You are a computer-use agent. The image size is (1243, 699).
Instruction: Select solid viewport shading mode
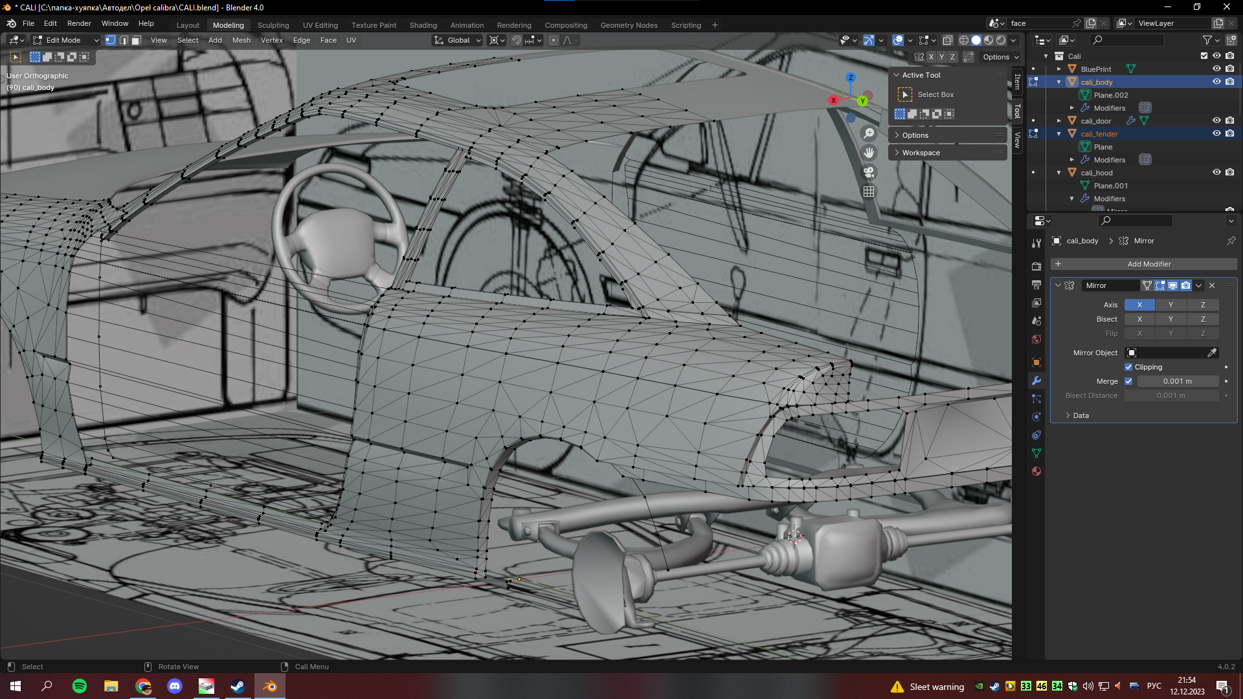pyautogui.click(x=976, y=40)
